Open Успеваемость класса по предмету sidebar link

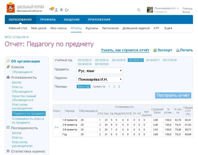28,121
